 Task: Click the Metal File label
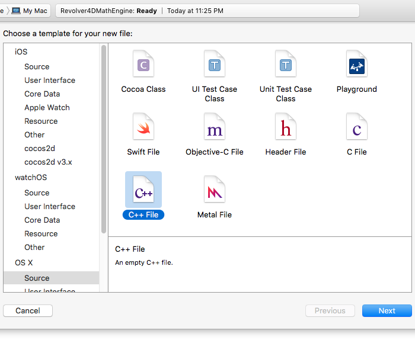(x=215, y=215)
